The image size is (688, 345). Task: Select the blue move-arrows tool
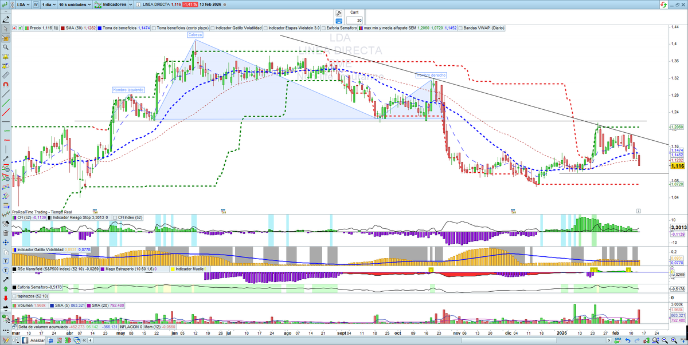[x=6, y=242]
